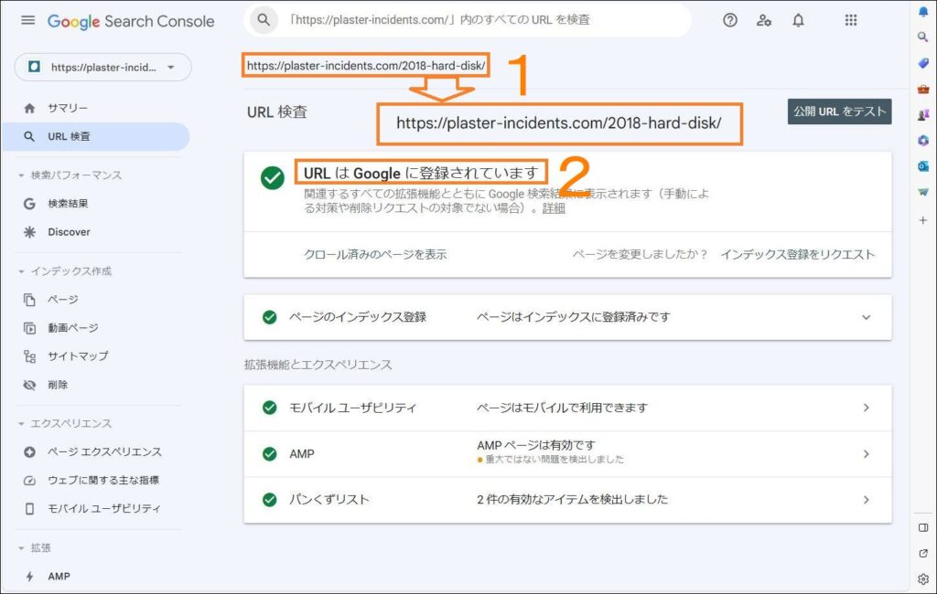Expand the ページのインデックス登録 row chevron
Viewport: 937px width, 594px height.
866,318
